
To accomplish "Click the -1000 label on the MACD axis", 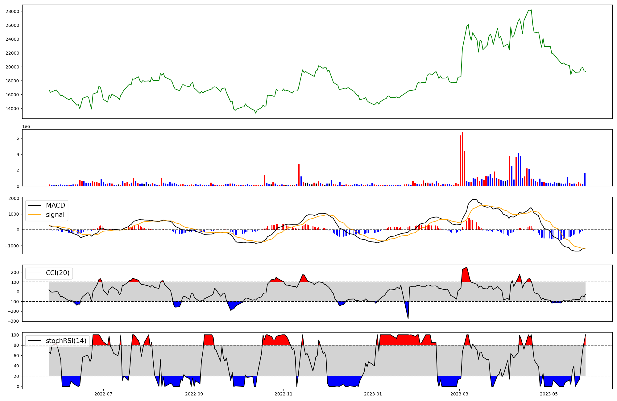I will [12, 246].
